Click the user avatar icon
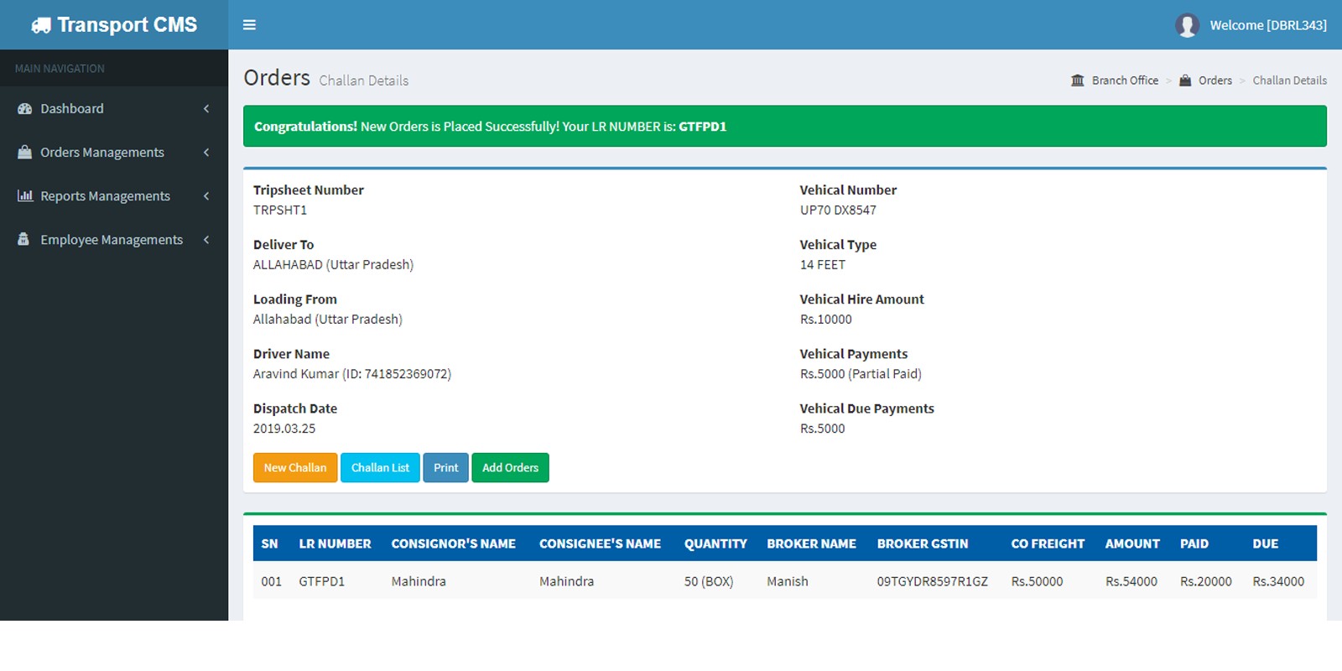The width and height of the screenshot is (1342, 671). 1186,25
